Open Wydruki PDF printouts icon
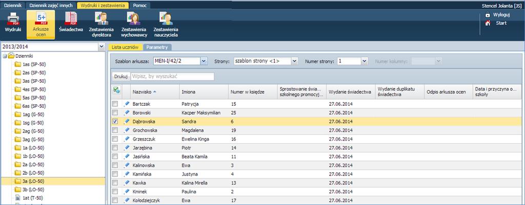 pos(13,19)
